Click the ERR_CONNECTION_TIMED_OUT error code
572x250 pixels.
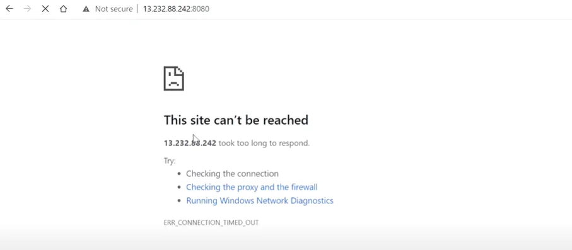(x=211, y=223)
